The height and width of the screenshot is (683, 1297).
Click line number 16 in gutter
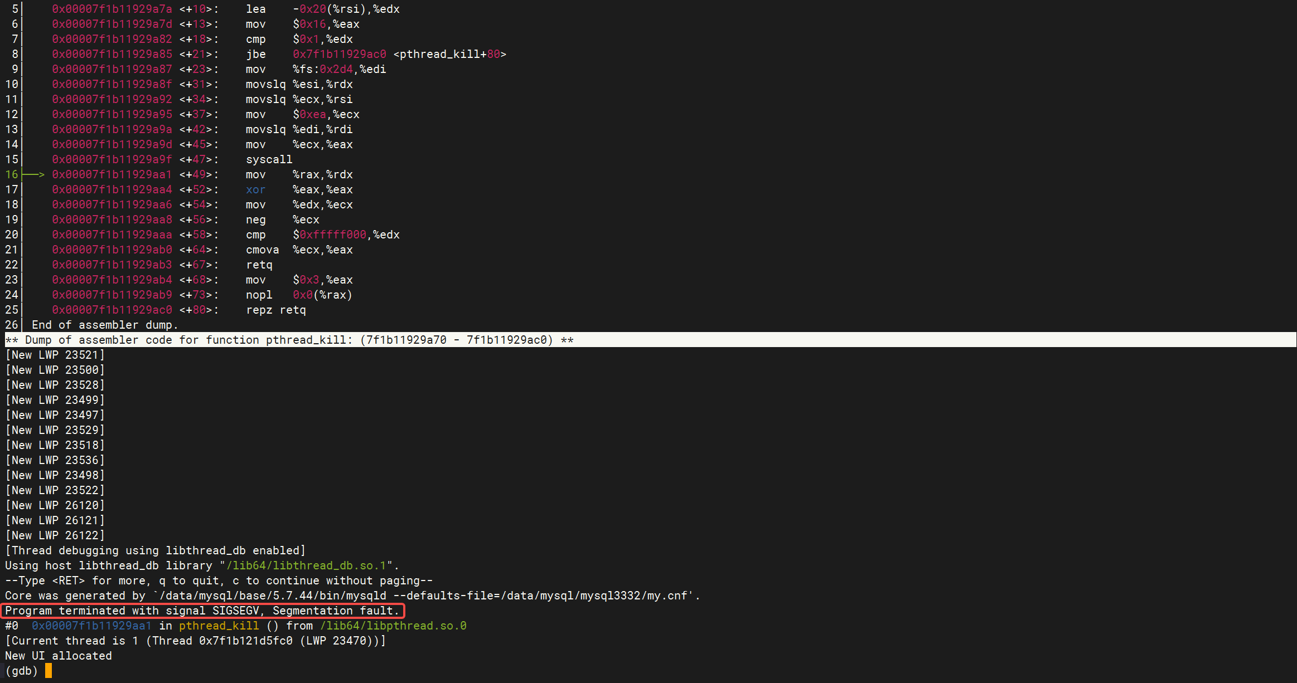12,175
